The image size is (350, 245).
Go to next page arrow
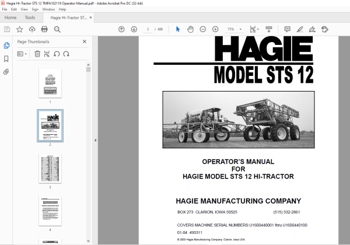(134, 29)
